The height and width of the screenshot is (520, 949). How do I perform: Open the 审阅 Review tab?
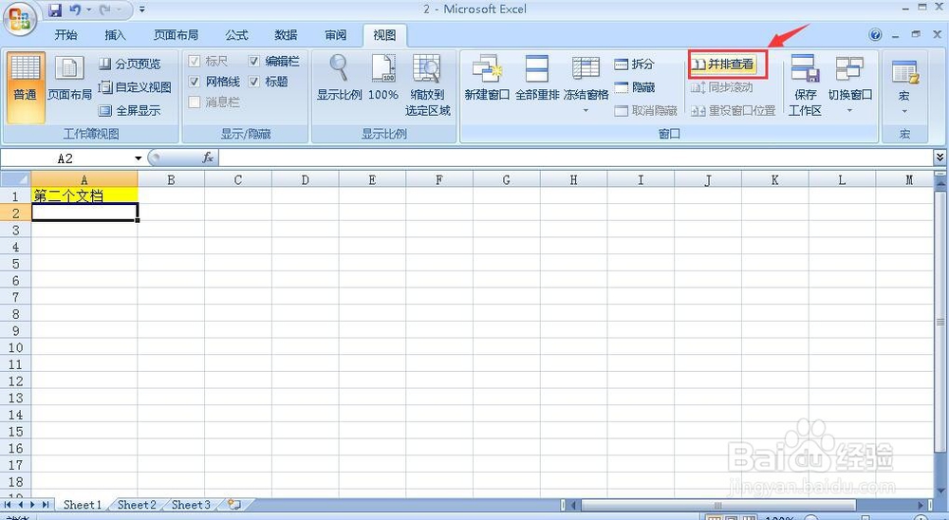tap(335, 35)
